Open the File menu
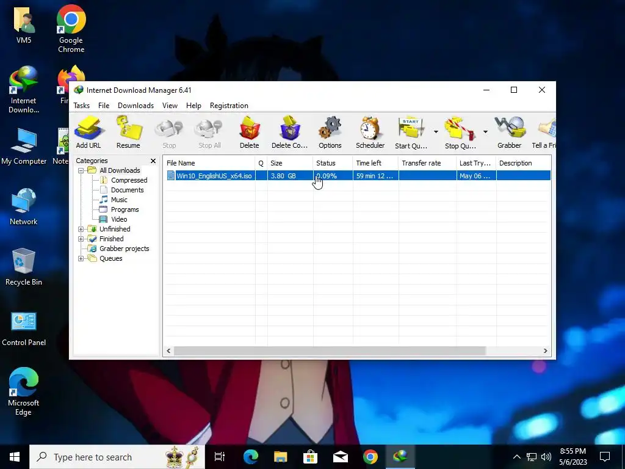The height and width of the screenshot is (469, 625). pyautogui.click(x=104, y=106)
